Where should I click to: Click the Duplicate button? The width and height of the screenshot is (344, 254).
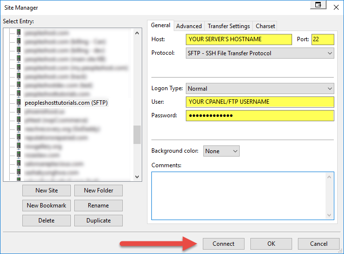98,221
